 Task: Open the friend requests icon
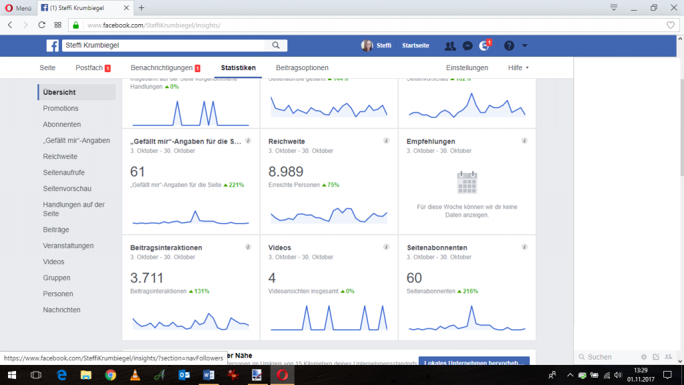coord(450,45)
